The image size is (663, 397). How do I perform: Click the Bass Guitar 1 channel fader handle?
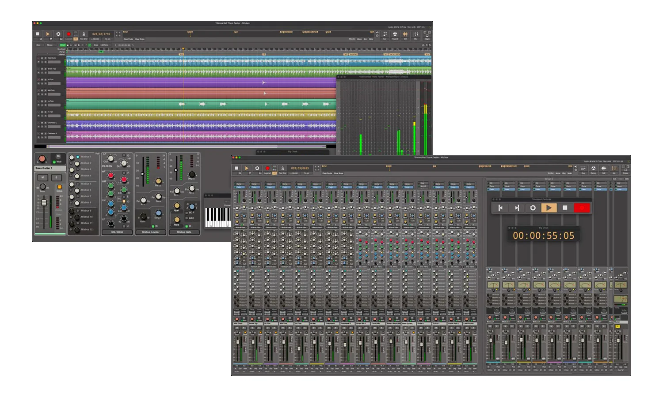[44, 203]
